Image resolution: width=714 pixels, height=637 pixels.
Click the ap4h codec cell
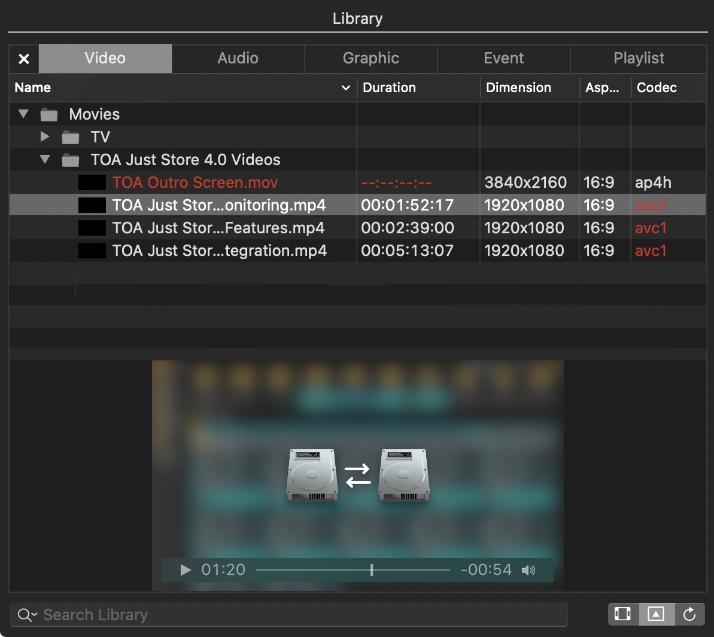(653, 182)
